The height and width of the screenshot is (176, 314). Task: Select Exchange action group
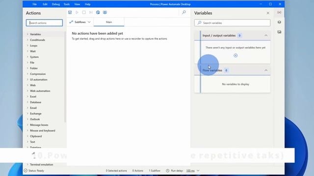[x=36, y=113]
